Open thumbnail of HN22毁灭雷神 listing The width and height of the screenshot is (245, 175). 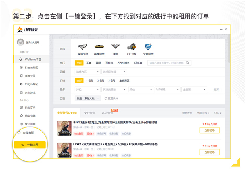pyautogui.click(x=65, y=150)
